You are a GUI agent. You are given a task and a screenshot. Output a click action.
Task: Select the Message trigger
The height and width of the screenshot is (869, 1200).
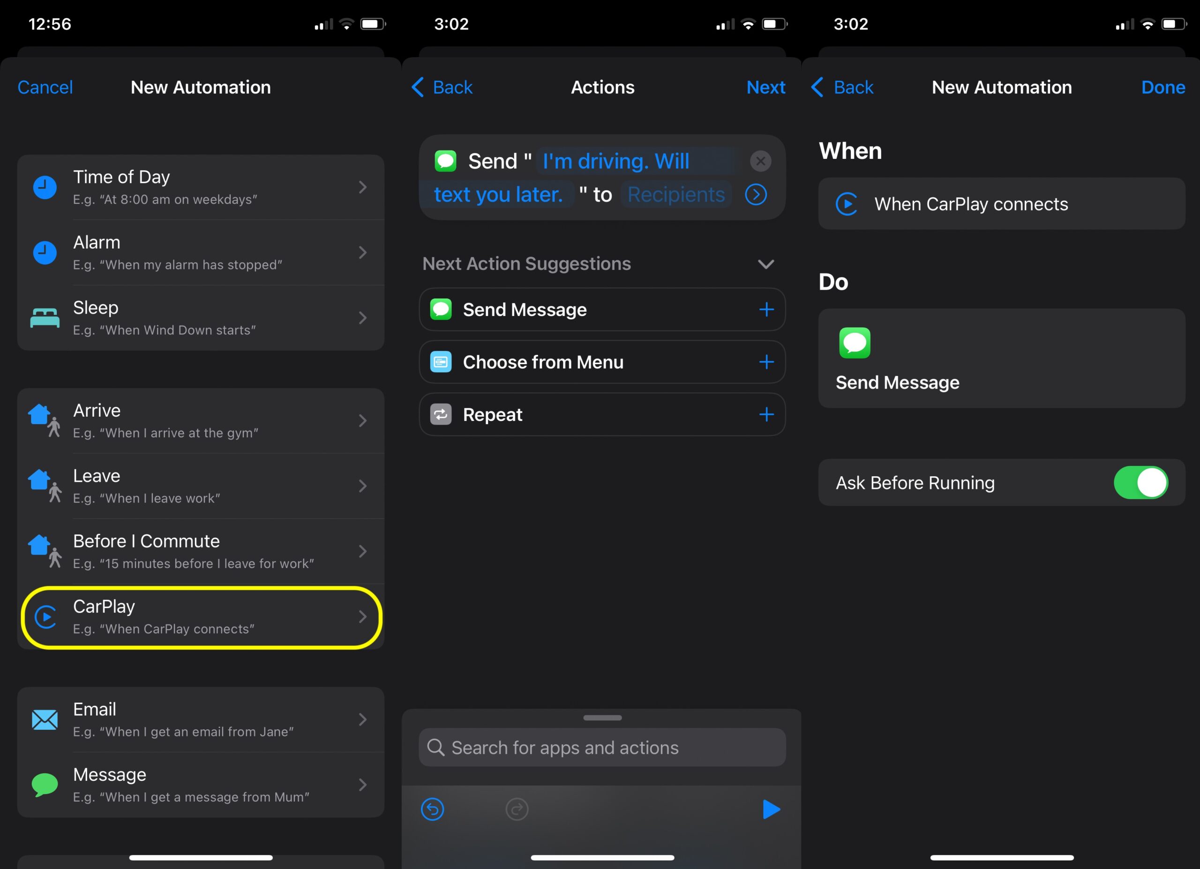[201, 785]
